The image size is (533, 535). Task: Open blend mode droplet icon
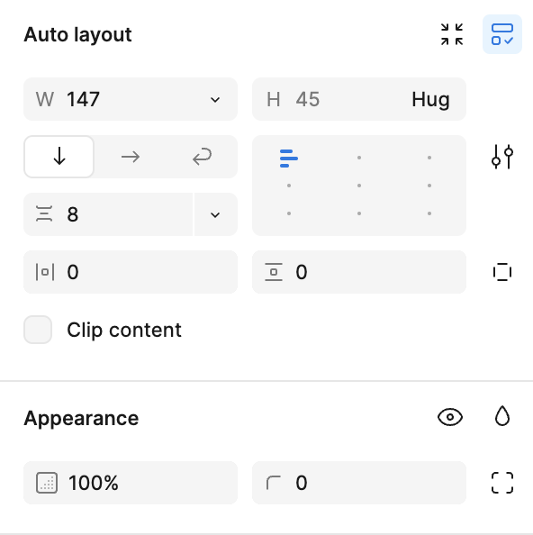[502, 416]
